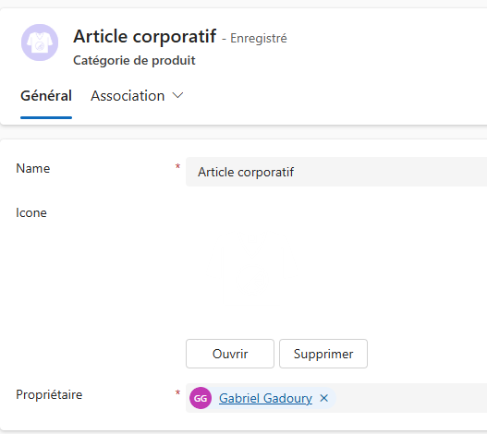Viewport: 487px width, 434px height.
Task: Click the Propriétaire field label
Action: [49, 395]
